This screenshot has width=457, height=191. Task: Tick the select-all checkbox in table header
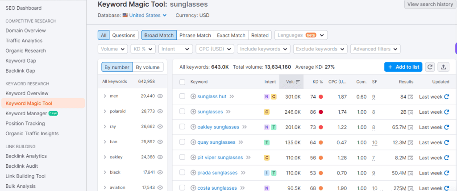coord(182,82)
